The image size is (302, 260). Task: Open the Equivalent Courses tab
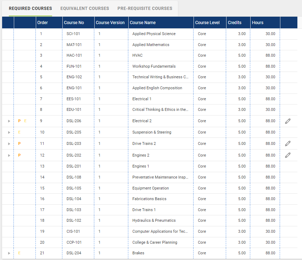pyautogui.click(x=85, y=9)
